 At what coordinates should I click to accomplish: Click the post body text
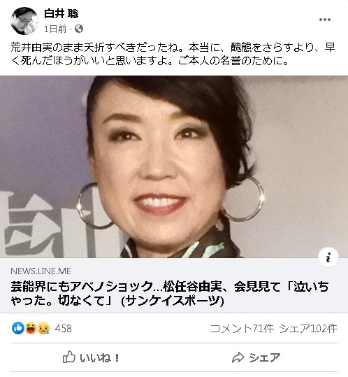pos(173,54)
